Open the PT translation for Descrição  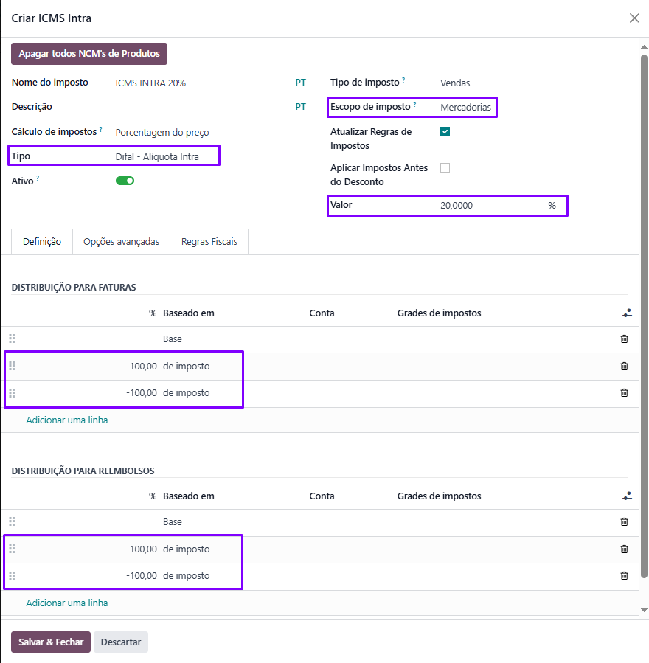[301, 106]
